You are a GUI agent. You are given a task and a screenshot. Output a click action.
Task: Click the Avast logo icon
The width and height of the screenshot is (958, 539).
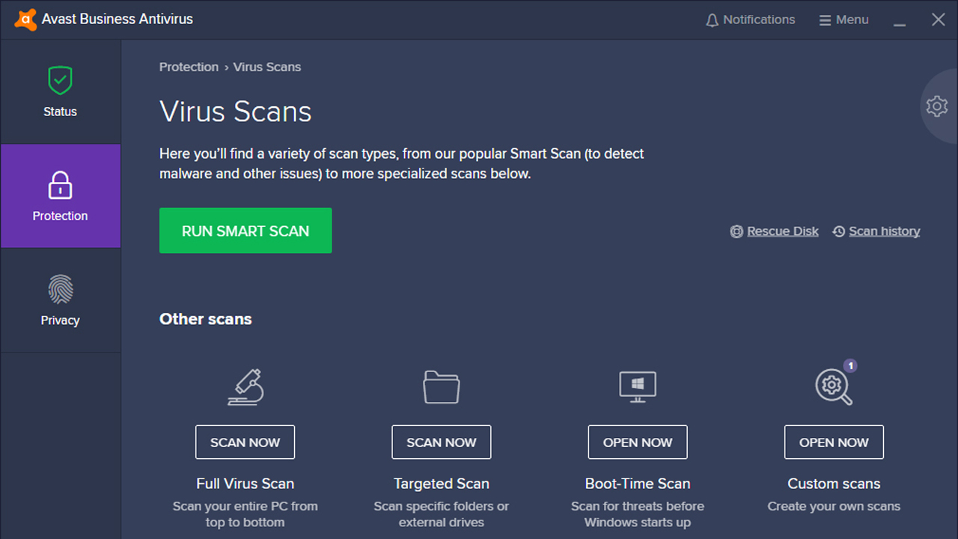(x=25, y=19)
